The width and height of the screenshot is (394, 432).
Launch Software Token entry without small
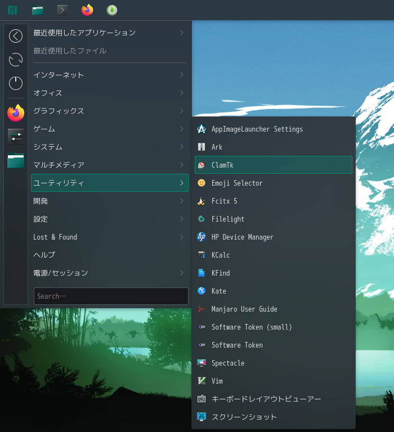274,345
